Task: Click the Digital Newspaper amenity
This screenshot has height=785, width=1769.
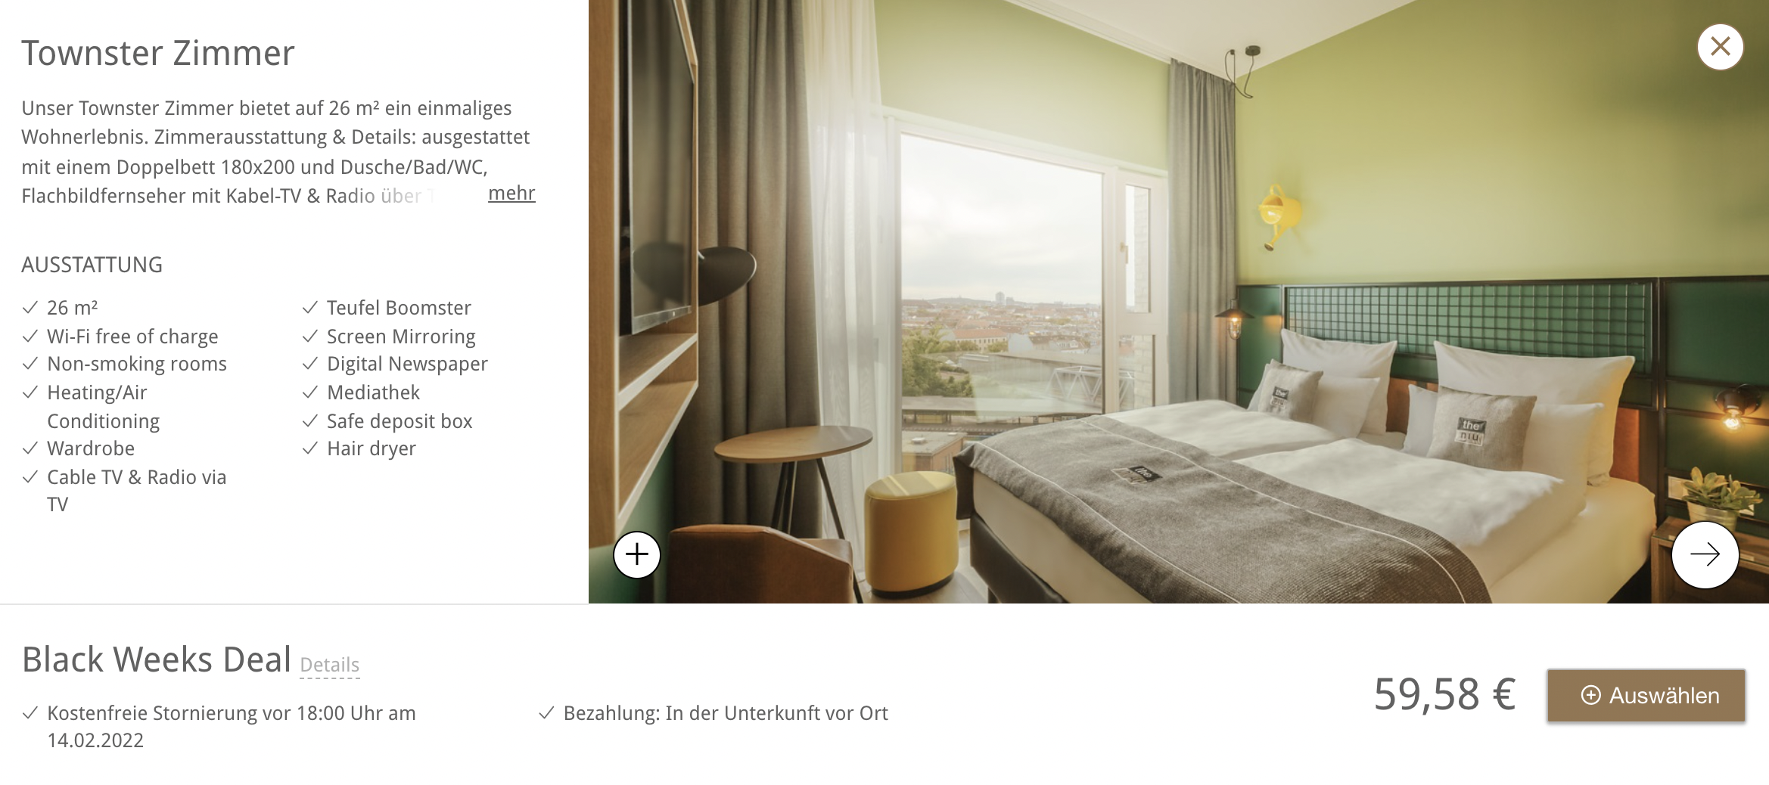Action: 407,365
